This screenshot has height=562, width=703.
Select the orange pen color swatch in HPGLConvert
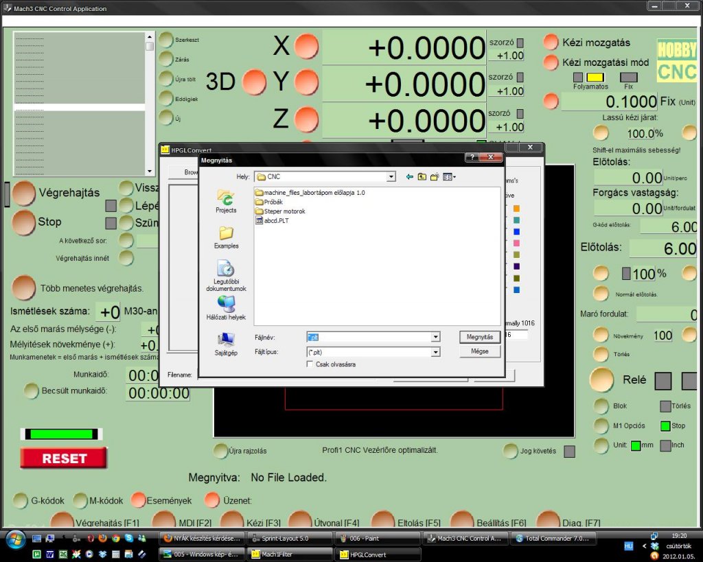coord(516,209)
